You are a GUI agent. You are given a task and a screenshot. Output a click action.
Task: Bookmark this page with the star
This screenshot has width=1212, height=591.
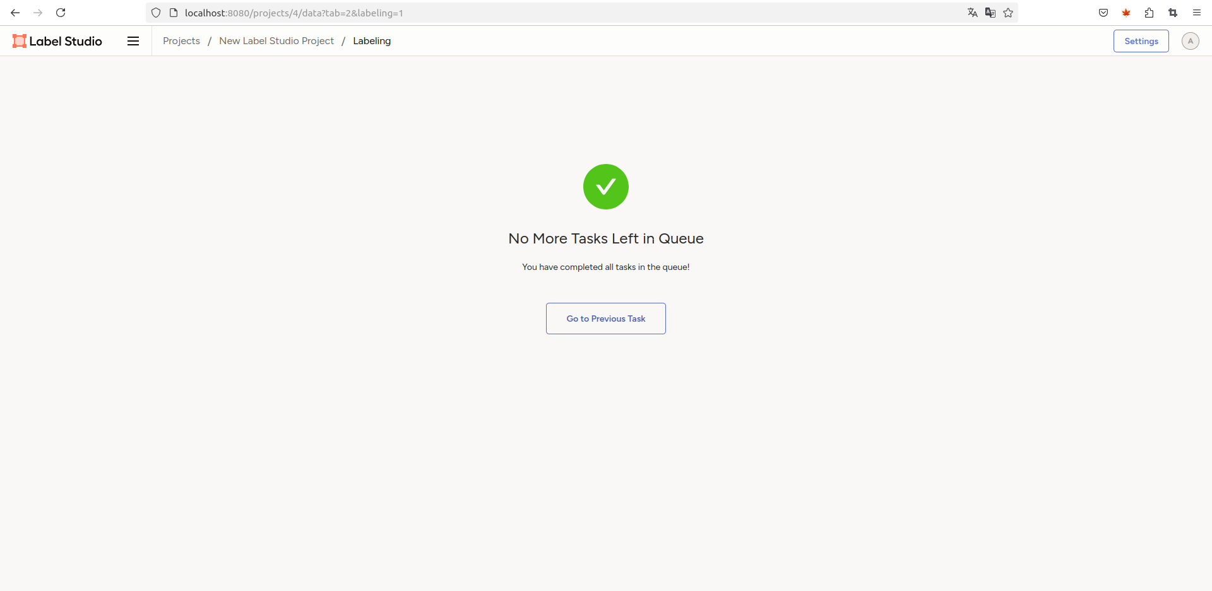[1008, 13]
